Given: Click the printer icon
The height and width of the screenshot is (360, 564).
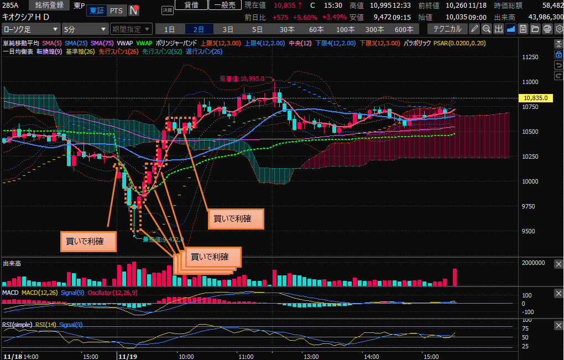Looking at the screenshot, I should coord(547,29).
